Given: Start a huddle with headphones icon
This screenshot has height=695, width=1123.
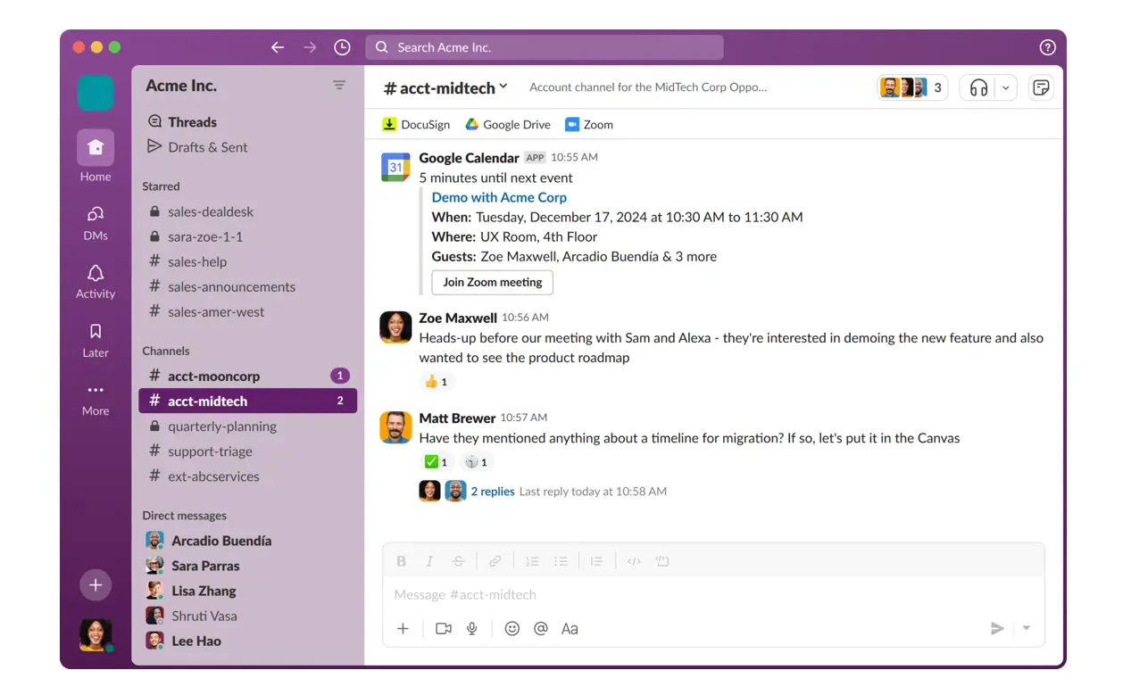Looking at the screenshot, I should pos(979,87).
